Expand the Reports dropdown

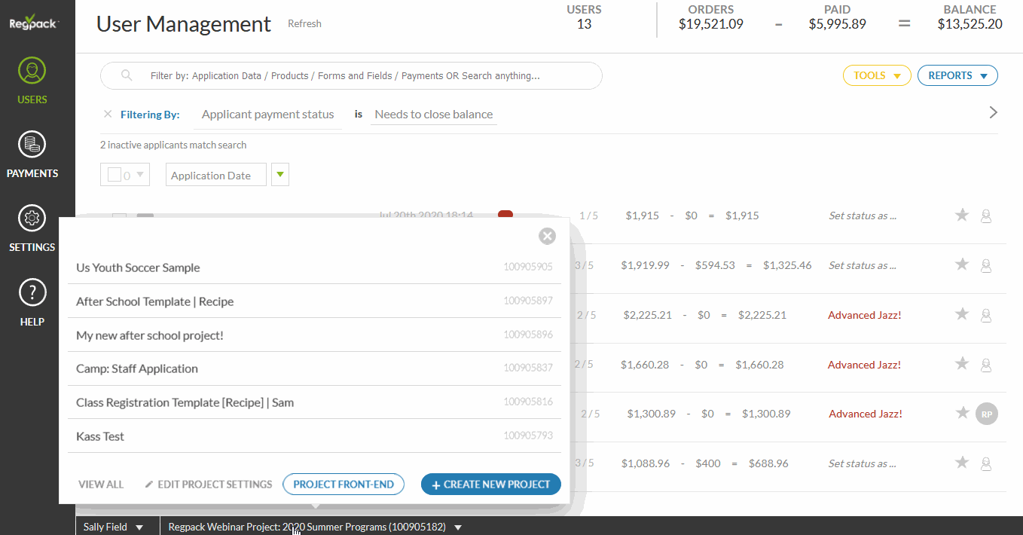coord(957,75)
